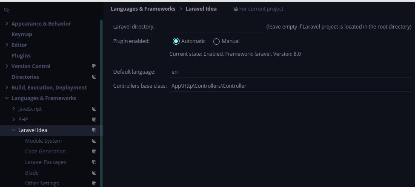415x187 pixels.
Task: Expand Appearance & Behavior section
Action: [x=7, y=23]
